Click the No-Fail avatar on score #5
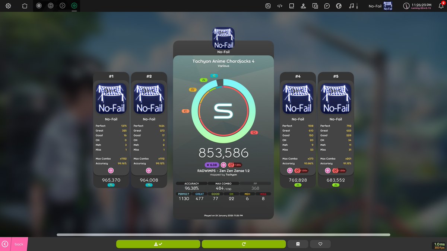The image size is (447, 251). [336, 98]
